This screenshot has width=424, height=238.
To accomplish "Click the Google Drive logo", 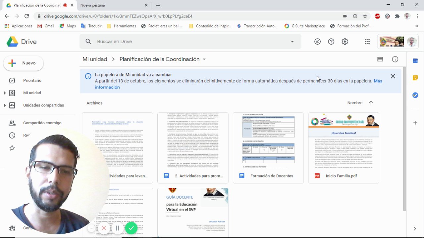I will [x=12, y=42].
